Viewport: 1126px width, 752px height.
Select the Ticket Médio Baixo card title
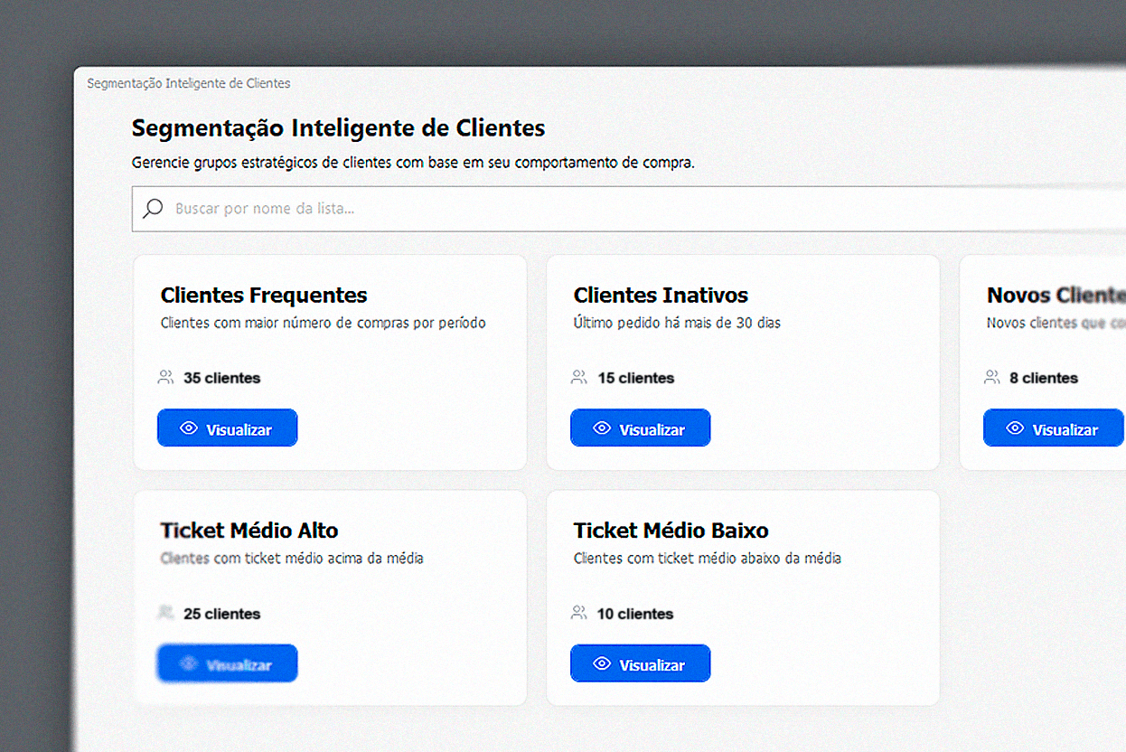(x=671, y=531)
